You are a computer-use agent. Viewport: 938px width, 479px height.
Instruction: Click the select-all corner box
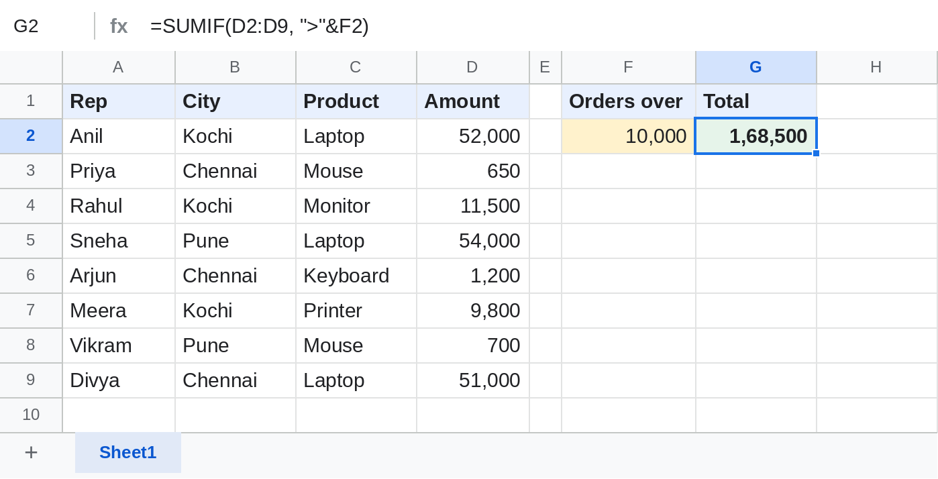click(x=31, y=67)
